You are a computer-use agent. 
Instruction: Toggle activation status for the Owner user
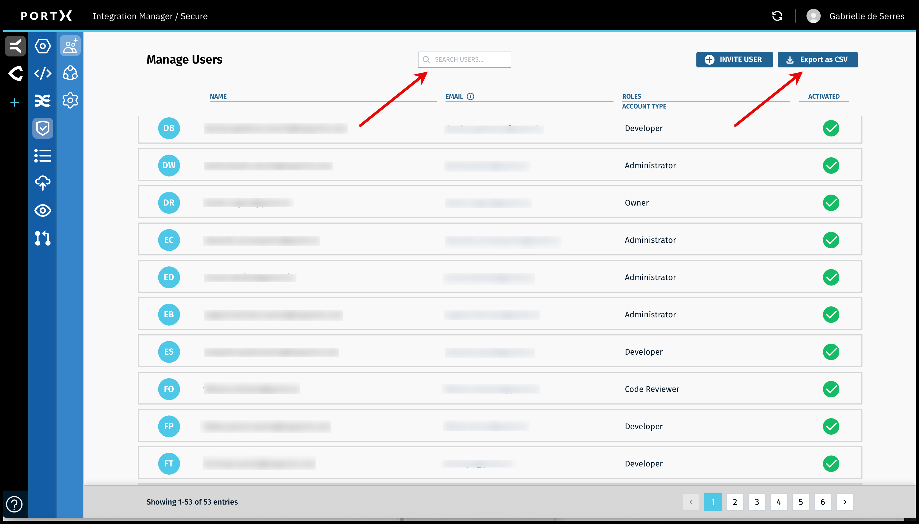832,203
